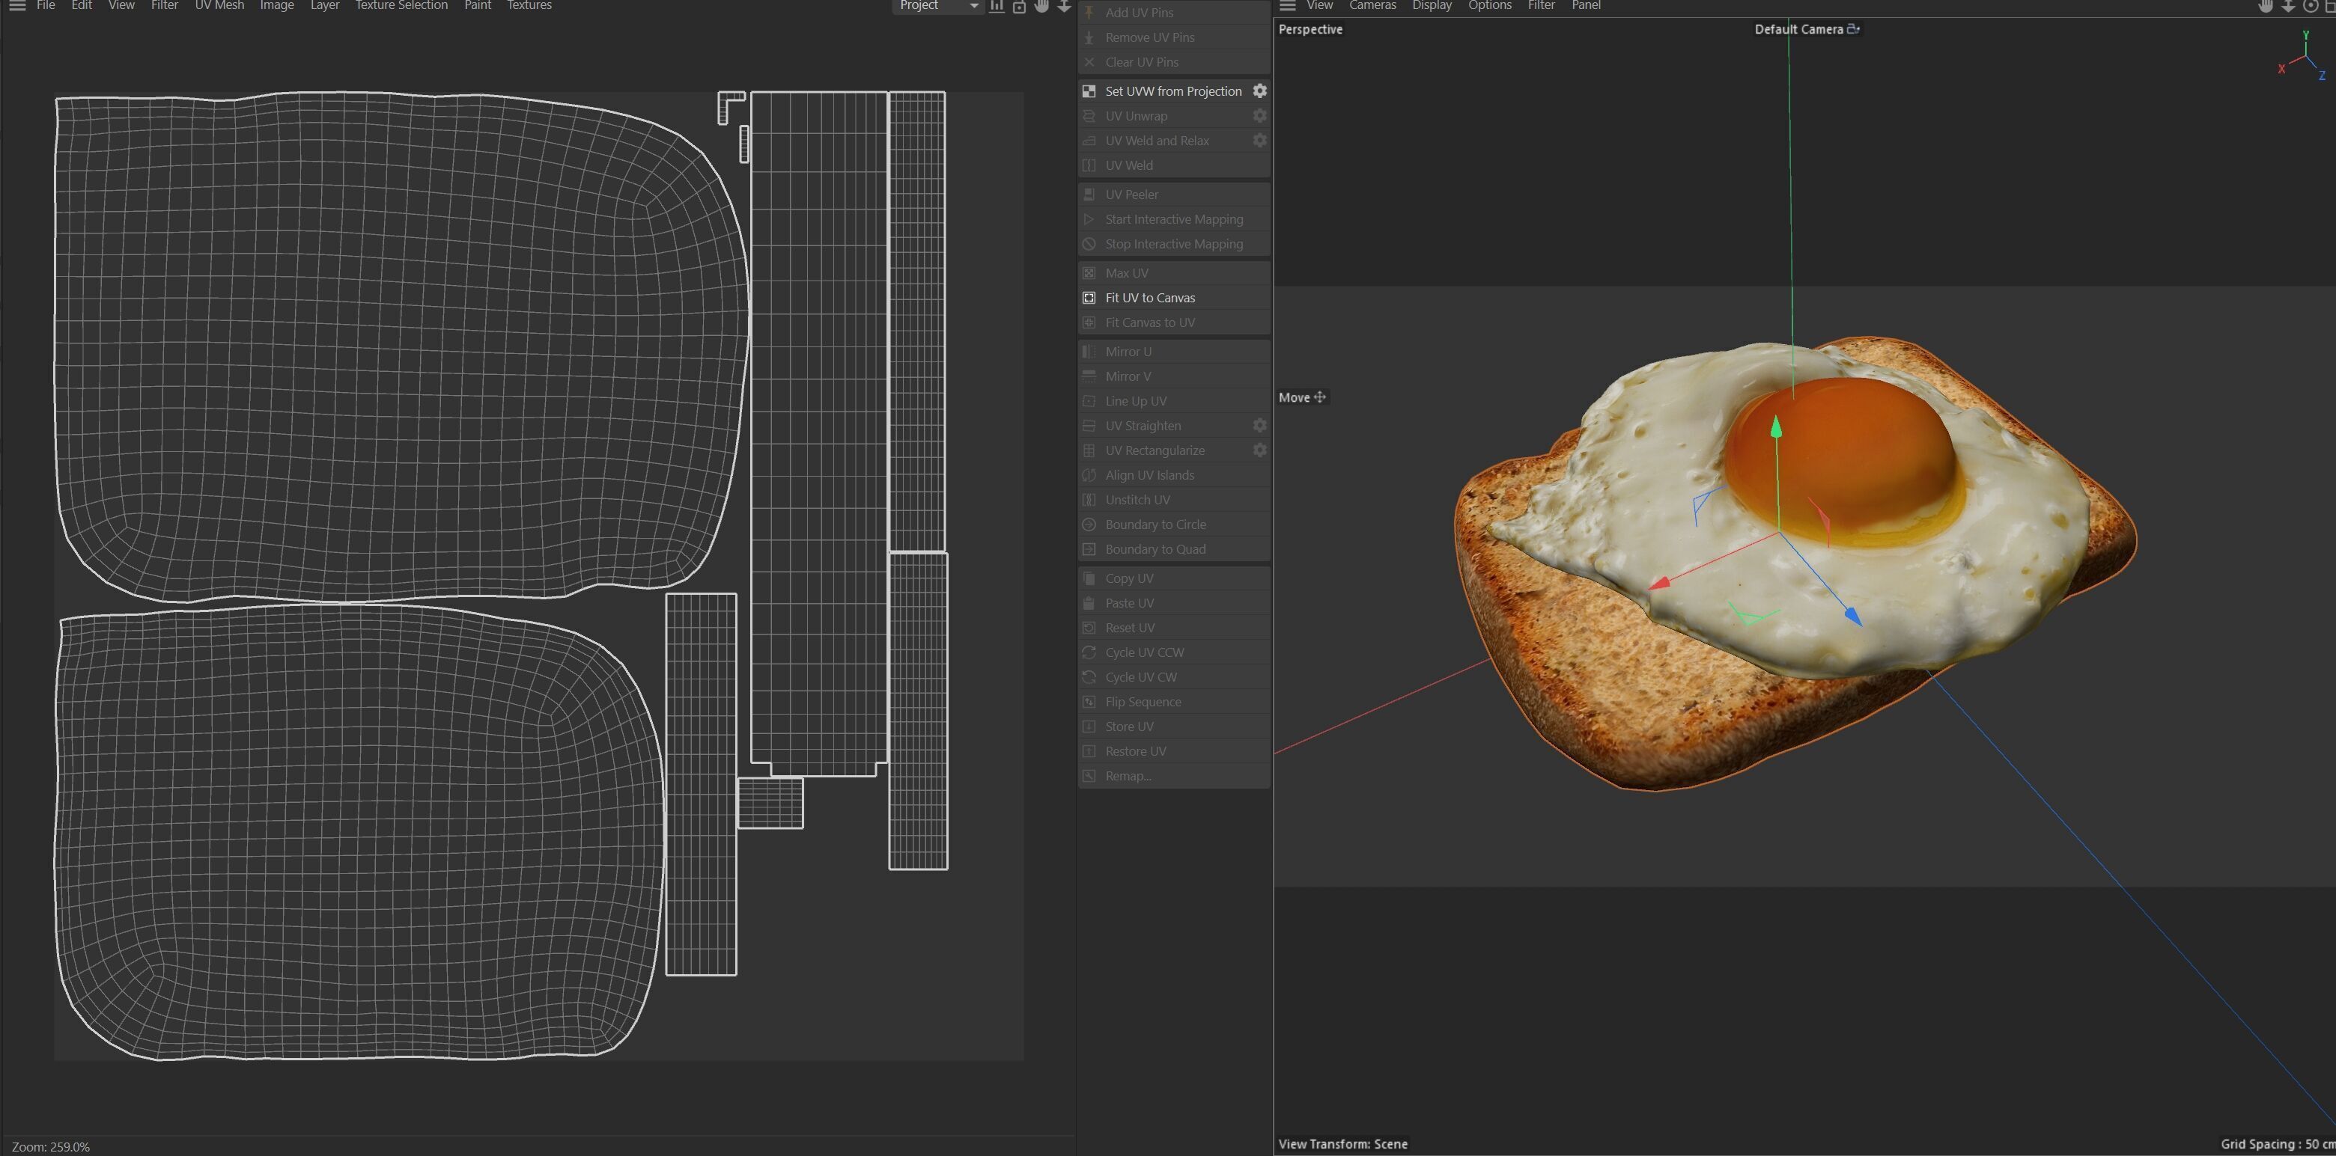Image resolution: width=2336 pixels, height=1156 pixels.
Task: Click Fit UV to Canvas
Action: click(x=1174, y=297)
